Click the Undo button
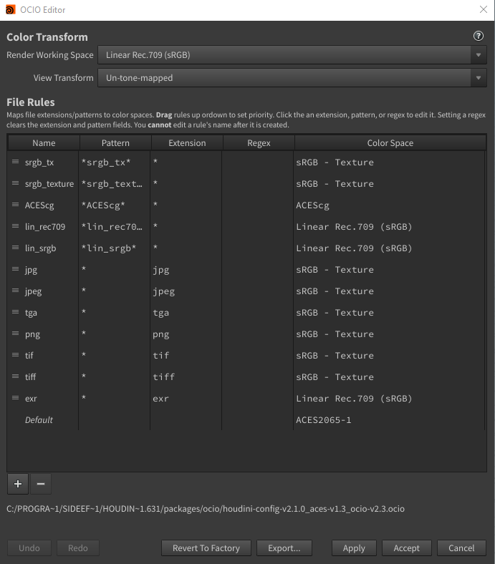 [29, 548]
